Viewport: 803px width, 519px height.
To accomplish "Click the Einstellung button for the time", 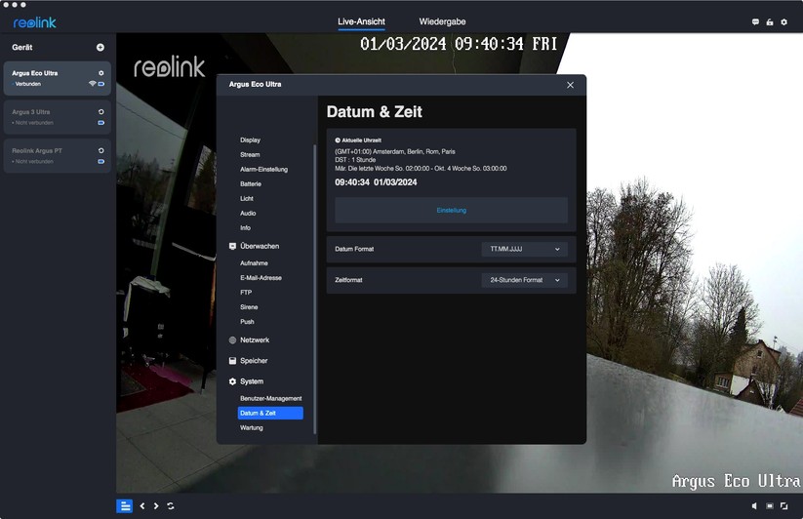I will tap(451, 211).
